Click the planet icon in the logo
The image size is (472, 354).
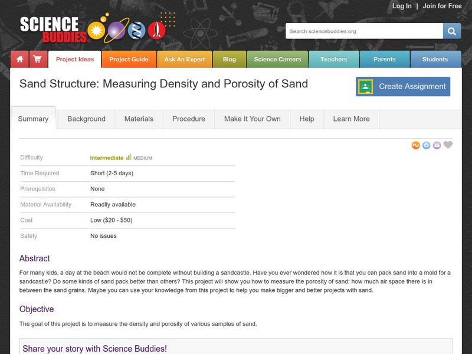(x=116, y=31)
